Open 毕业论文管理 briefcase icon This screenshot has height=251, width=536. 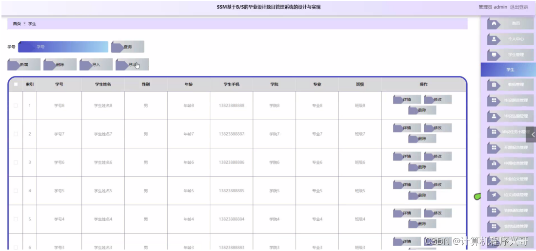point(494,179)
